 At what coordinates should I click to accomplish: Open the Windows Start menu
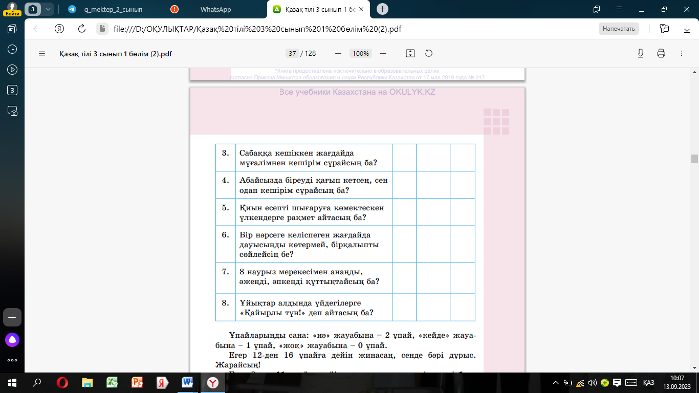coord(12,383)
